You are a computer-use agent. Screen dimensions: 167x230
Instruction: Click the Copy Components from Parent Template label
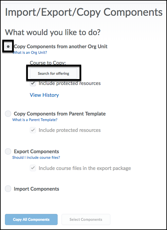[x=60, y=114]
